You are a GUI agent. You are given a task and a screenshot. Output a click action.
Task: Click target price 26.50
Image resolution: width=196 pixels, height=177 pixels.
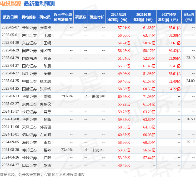190,119
